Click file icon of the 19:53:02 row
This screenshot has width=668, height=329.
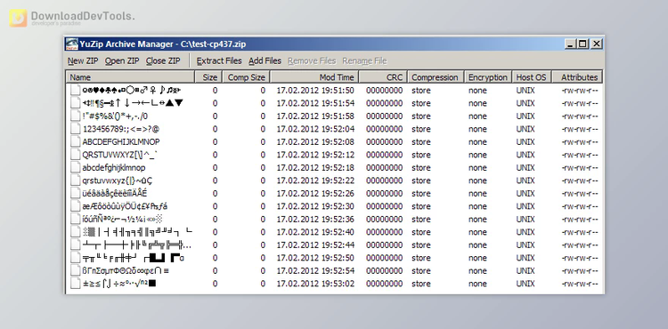[x=76, y=284]
